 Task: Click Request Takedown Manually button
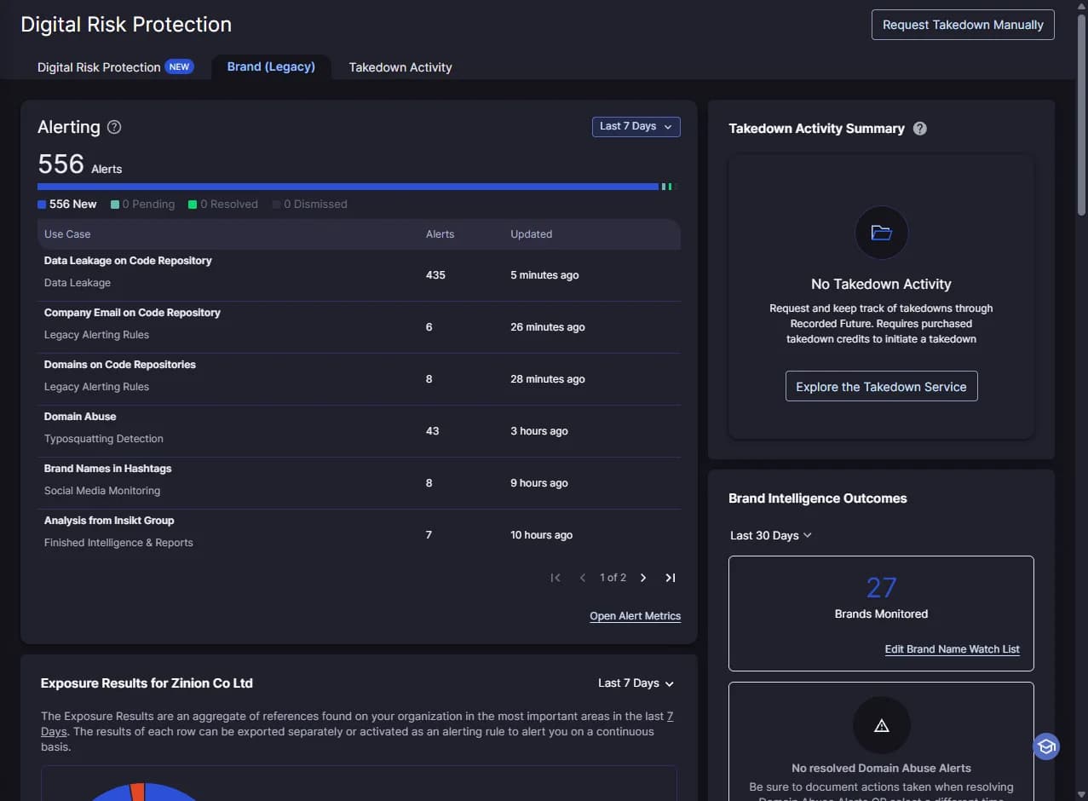click(963, 25)
